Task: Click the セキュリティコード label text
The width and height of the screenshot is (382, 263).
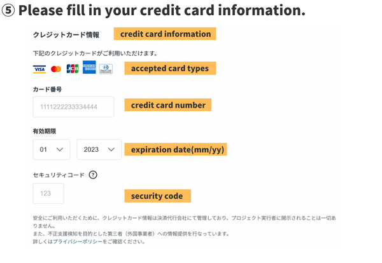Action: [x=59, y=175]
